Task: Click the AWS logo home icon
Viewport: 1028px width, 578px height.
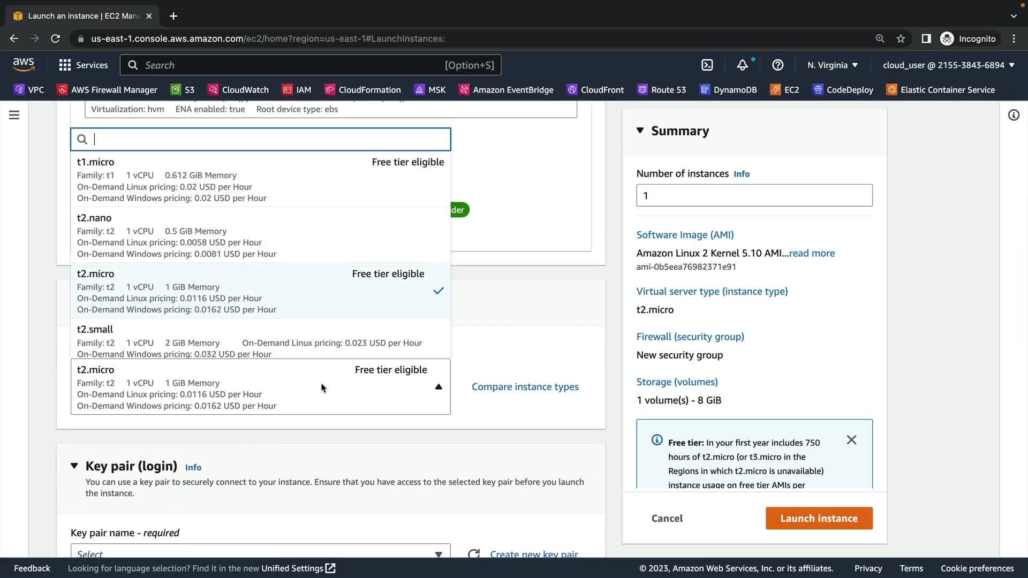Action: click(24, 65)
